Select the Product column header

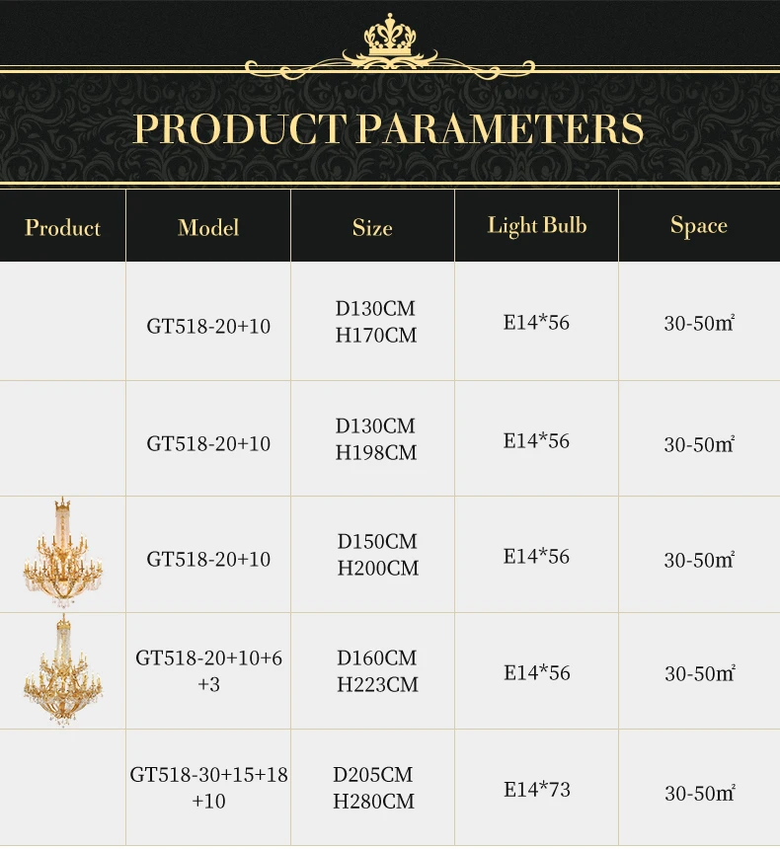(62, 228)
